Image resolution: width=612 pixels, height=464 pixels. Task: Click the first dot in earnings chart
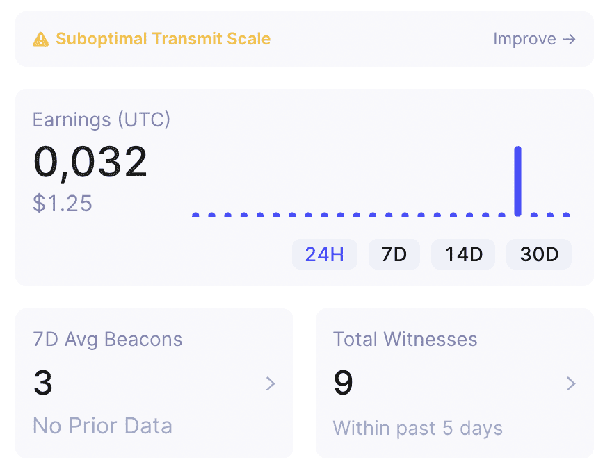[195, 215]
